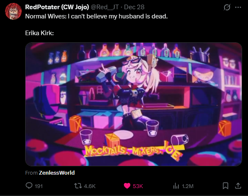
Task: Click the Dec 28 timestamp
Action: (134, 7)
